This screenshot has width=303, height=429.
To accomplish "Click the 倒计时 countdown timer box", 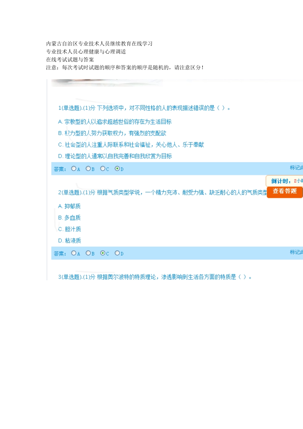I will coord(285,181).
